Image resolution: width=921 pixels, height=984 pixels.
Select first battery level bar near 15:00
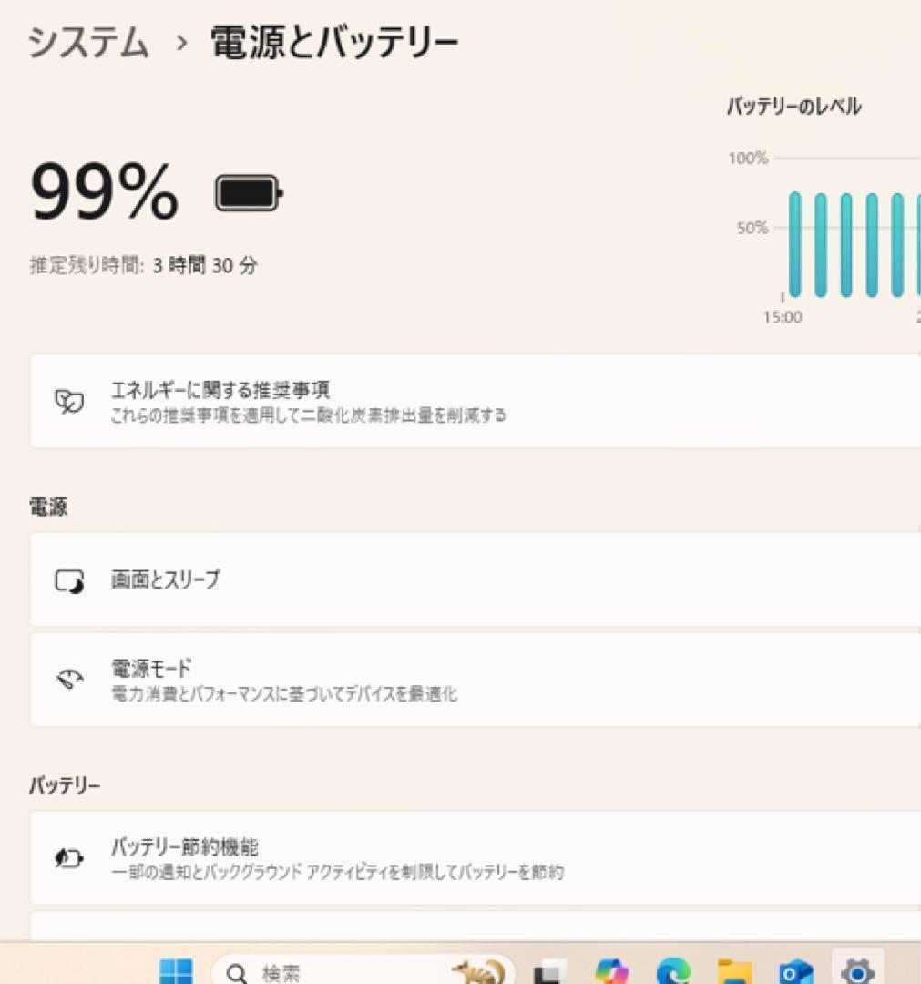795,244
